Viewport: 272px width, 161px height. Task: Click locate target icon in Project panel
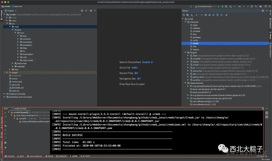82,11
